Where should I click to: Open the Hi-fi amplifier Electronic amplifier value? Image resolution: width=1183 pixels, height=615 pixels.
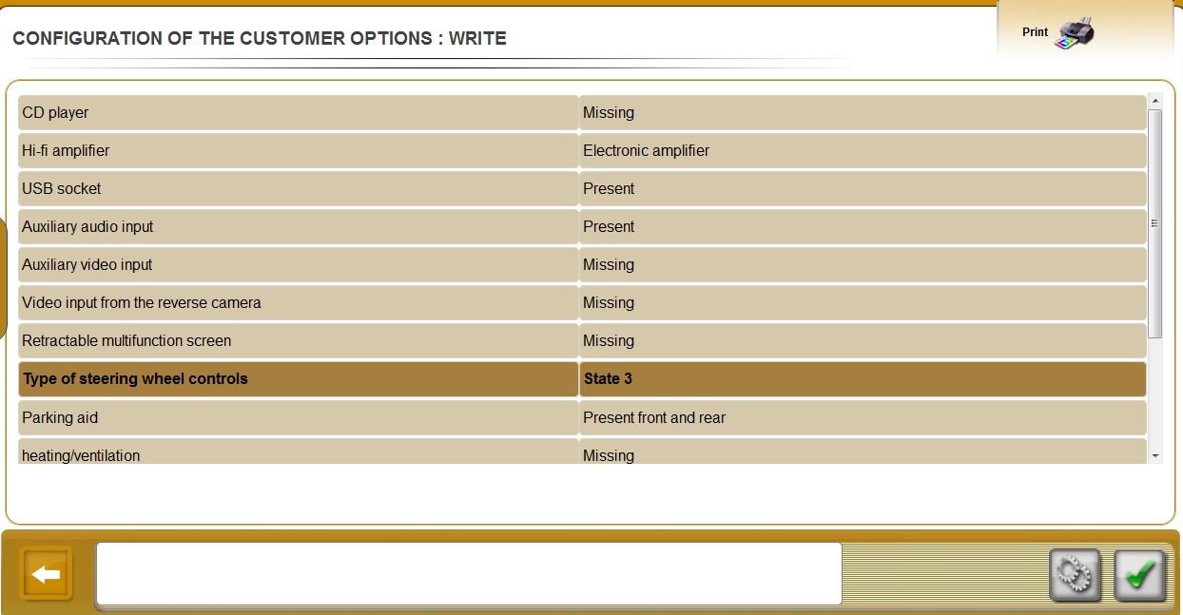pos(863,150)
